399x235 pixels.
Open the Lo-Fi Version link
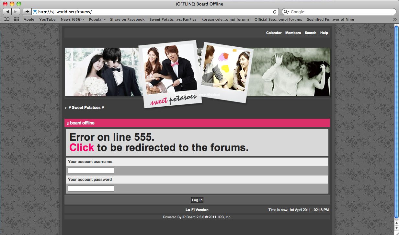pos(197,210)
